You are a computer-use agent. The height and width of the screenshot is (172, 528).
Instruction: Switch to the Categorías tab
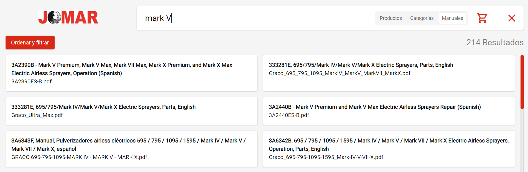point(422,18)
